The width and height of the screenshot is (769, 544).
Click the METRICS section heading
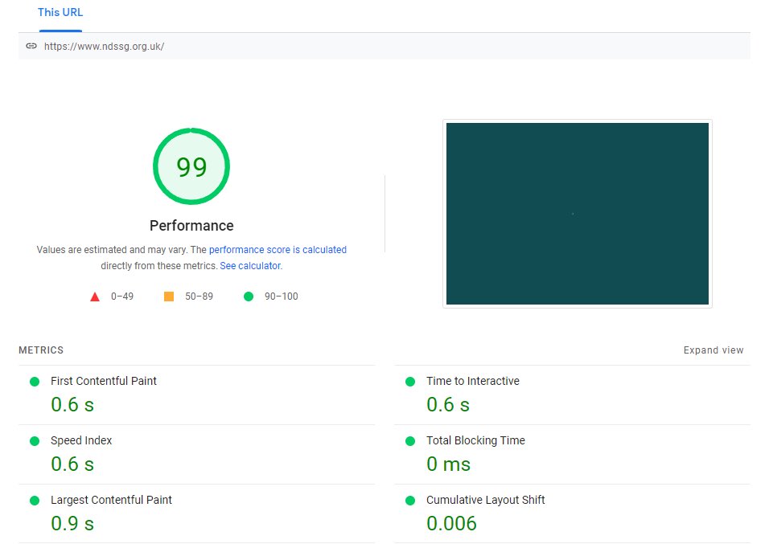point(41,350)
